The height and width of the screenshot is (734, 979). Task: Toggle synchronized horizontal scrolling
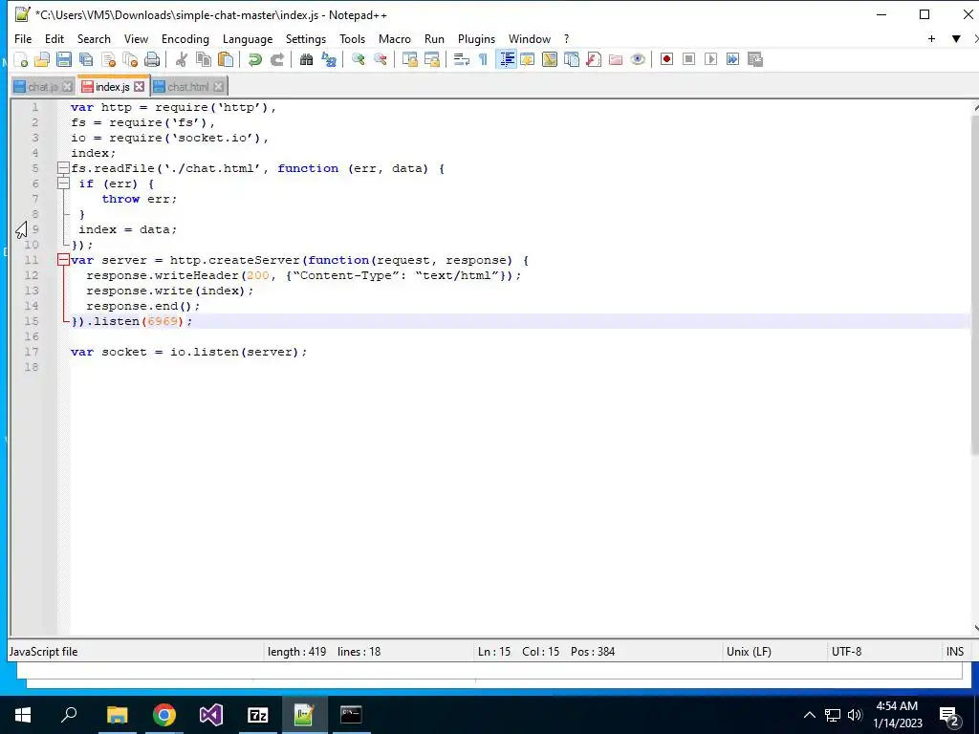coord(431,59)
